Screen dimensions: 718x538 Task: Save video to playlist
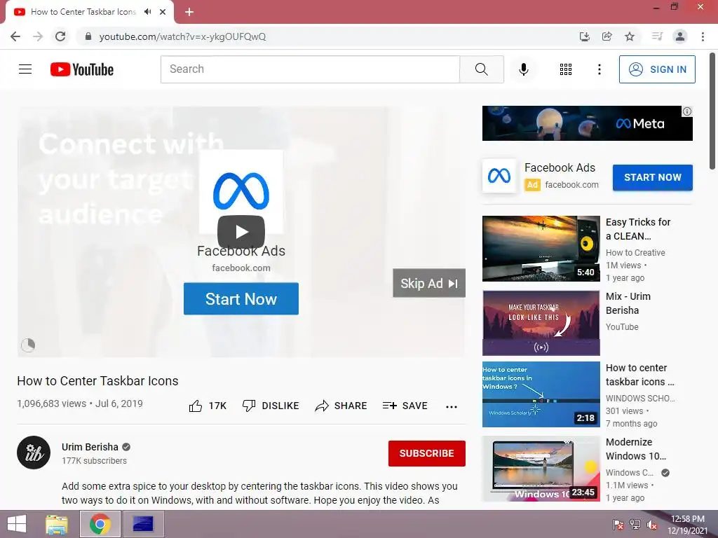click(x=405, y=406)
